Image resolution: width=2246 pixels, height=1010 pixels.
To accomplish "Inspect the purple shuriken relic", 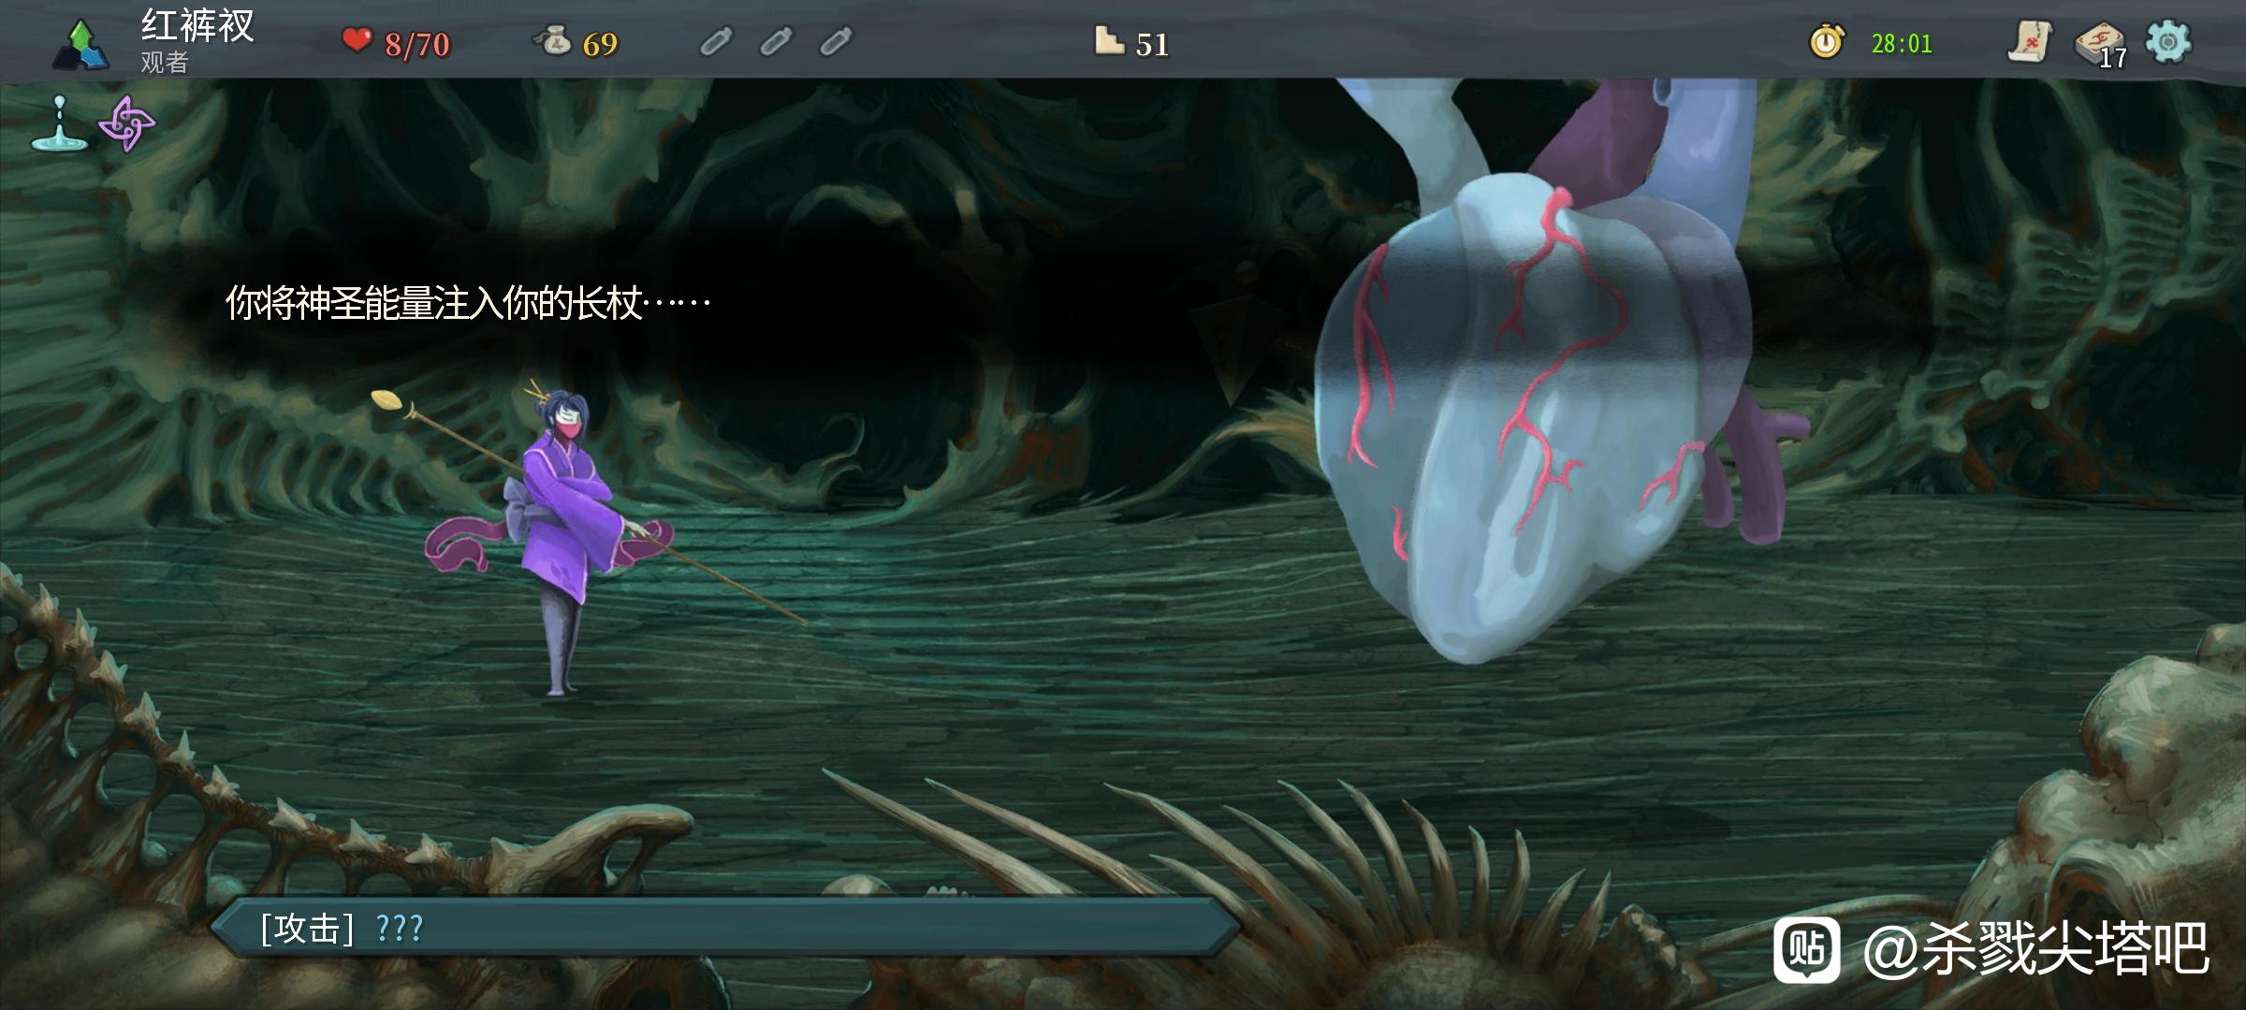I will click(x=126, y=123).
